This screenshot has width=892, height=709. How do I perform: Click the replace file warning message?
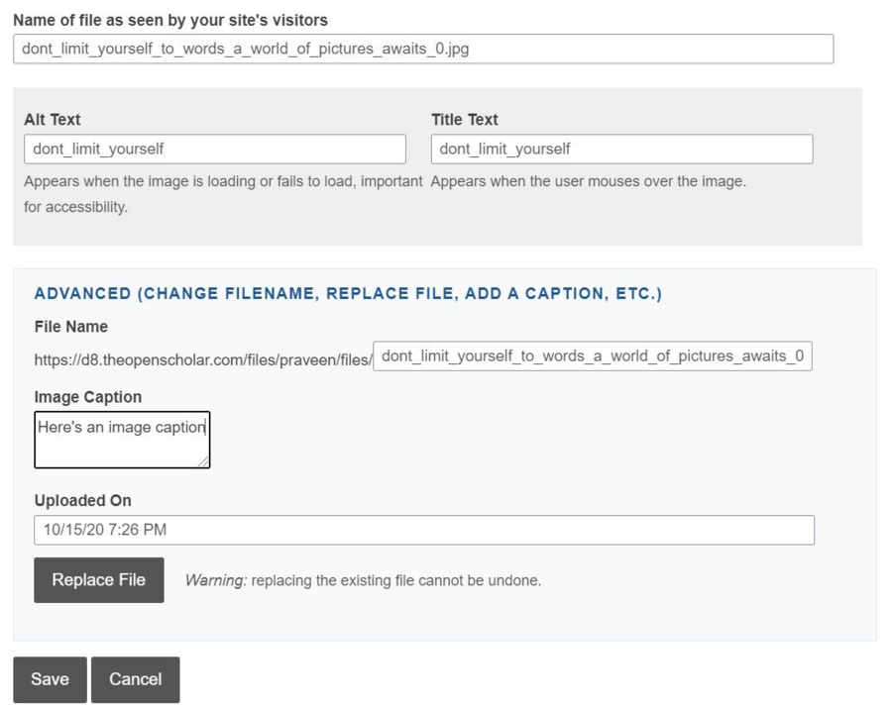[x=363, y=581]
